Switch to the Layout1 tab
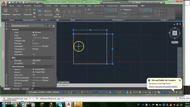Screen dimensions: 190x107 click(16, 89)
